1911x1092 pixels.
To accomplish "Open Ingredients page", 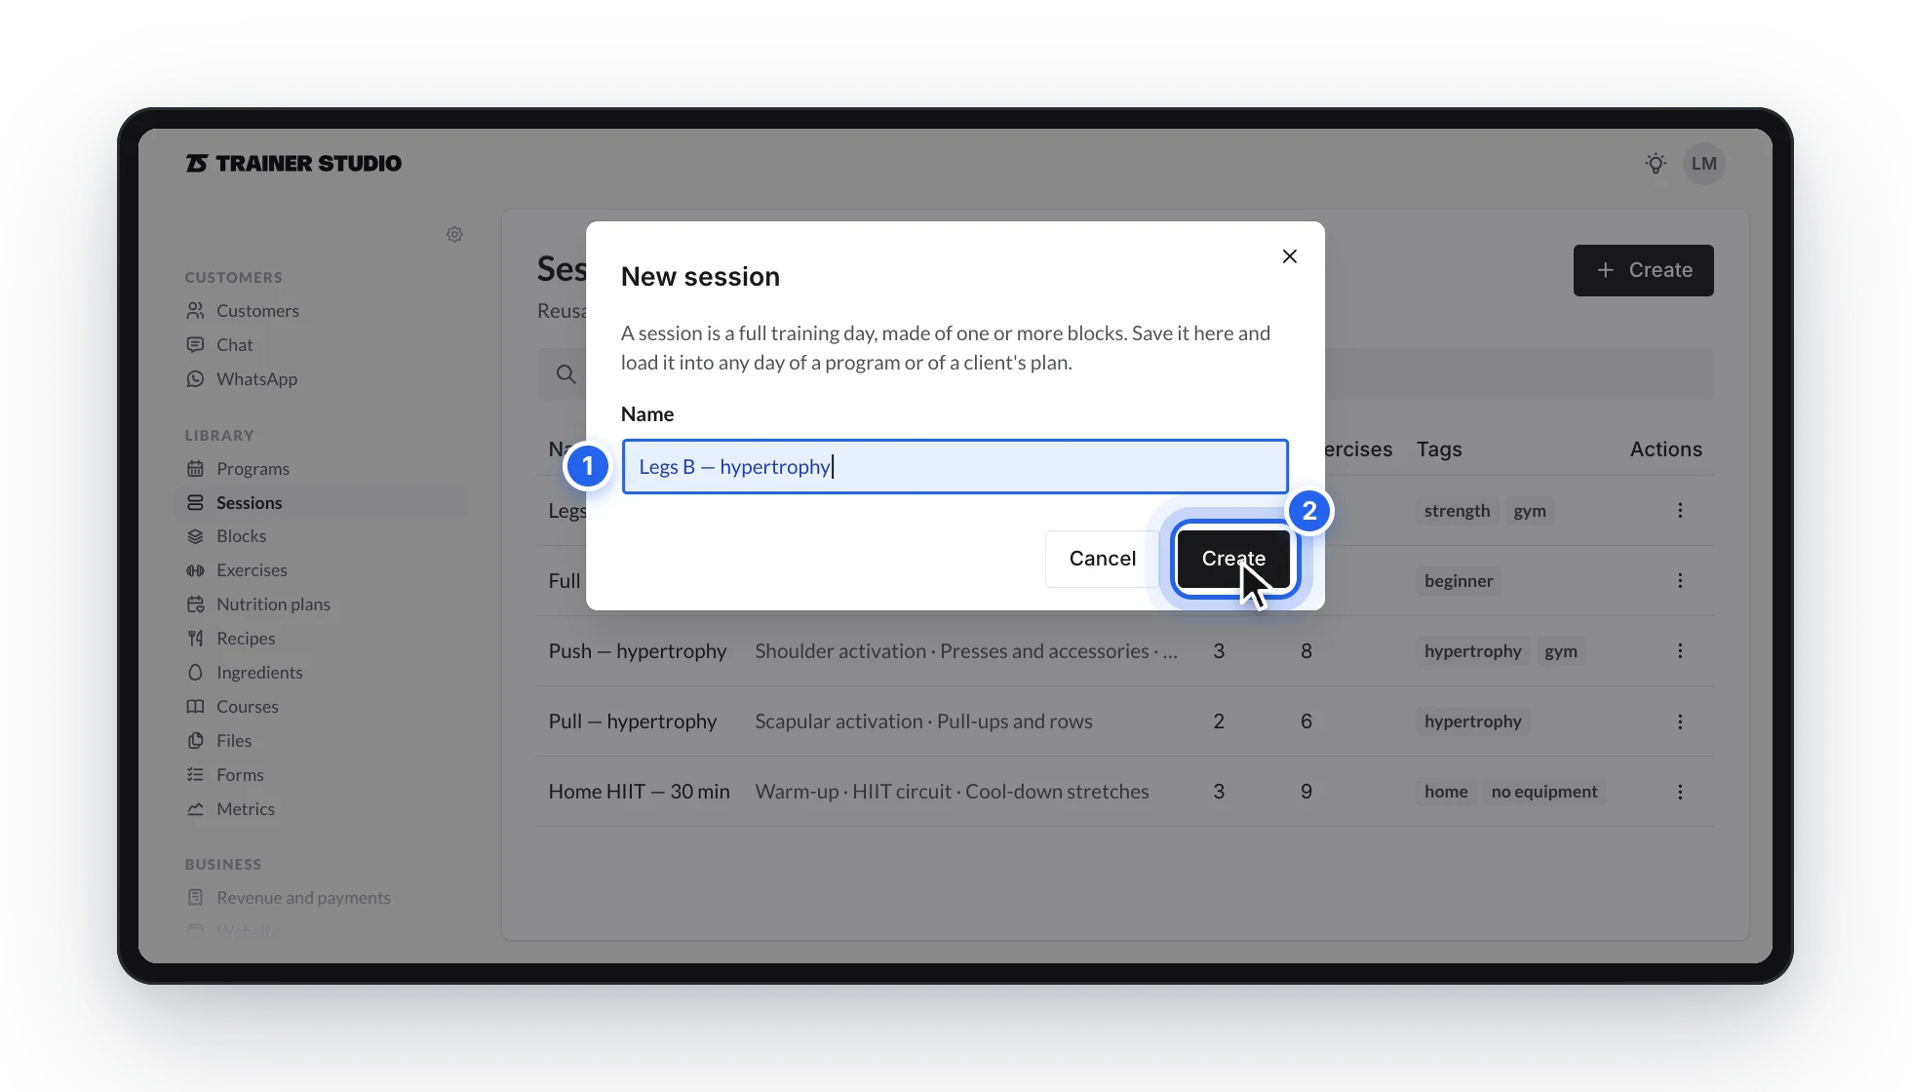I will click(x=259, y=673).
